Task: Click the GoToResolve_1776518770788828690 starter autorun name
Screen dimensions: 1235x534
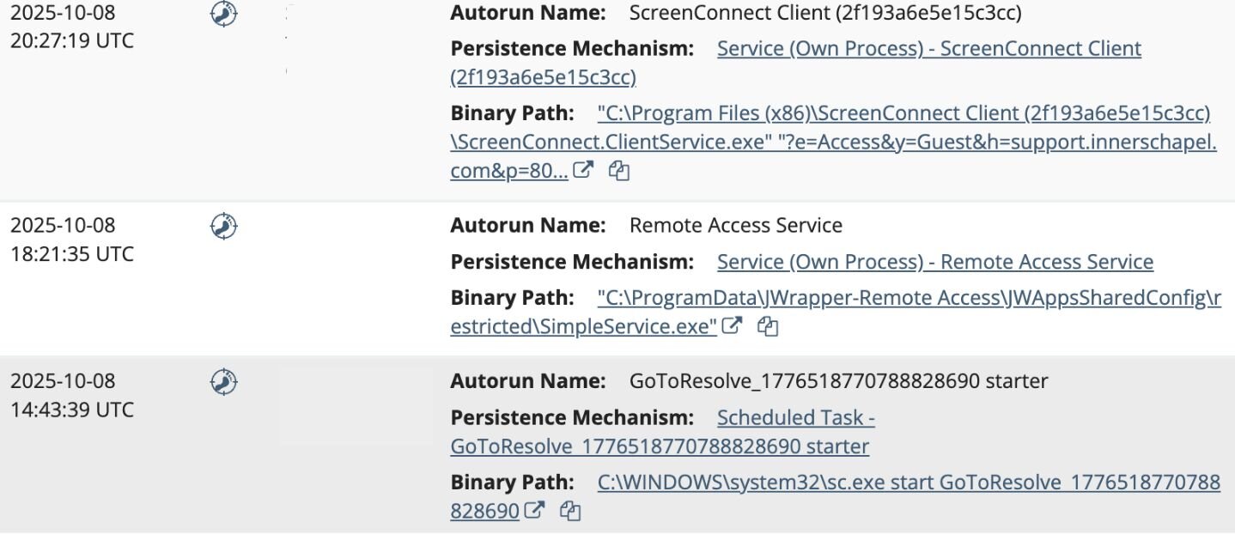Action: pos(838,381)
